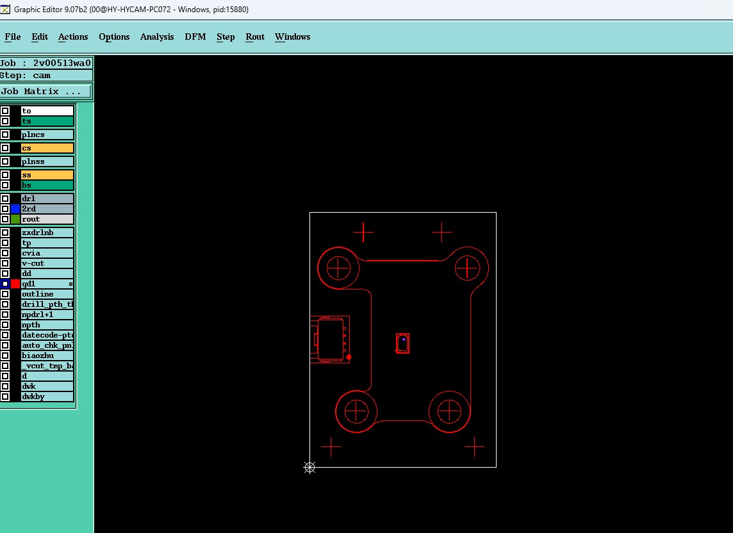Viewport: 733px width, 533px height.
Task: Select the 'ss' layer name
Action: click(x=47, y=175)
